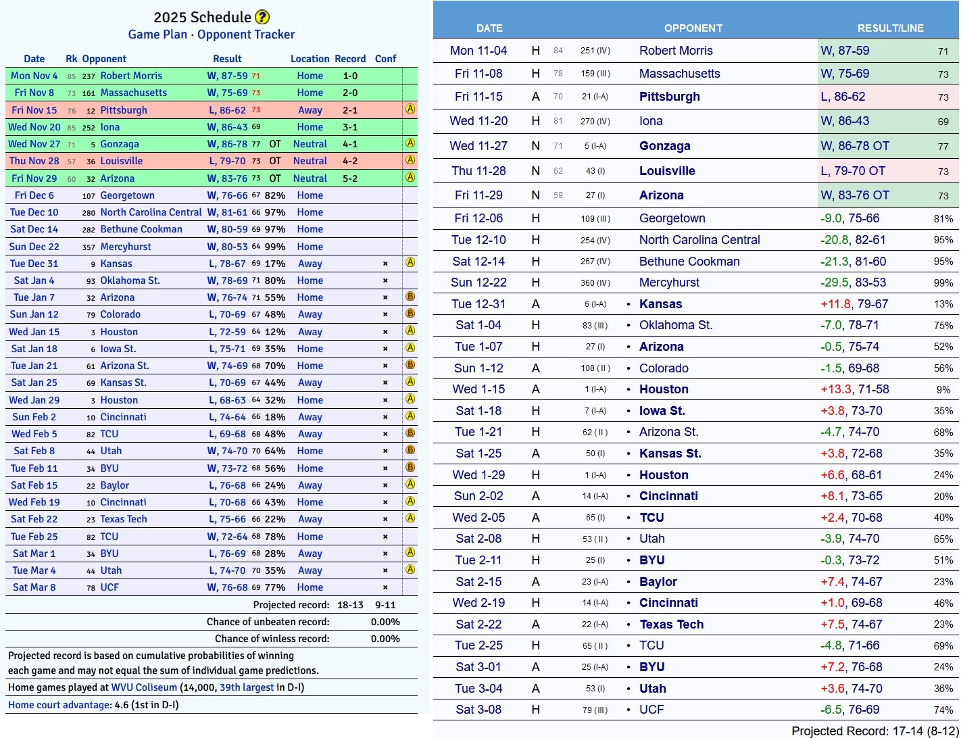961x738 pixels.
Task: Click the B badge on Tue Jan 7 Arizona row
Action: click(410, 297)
